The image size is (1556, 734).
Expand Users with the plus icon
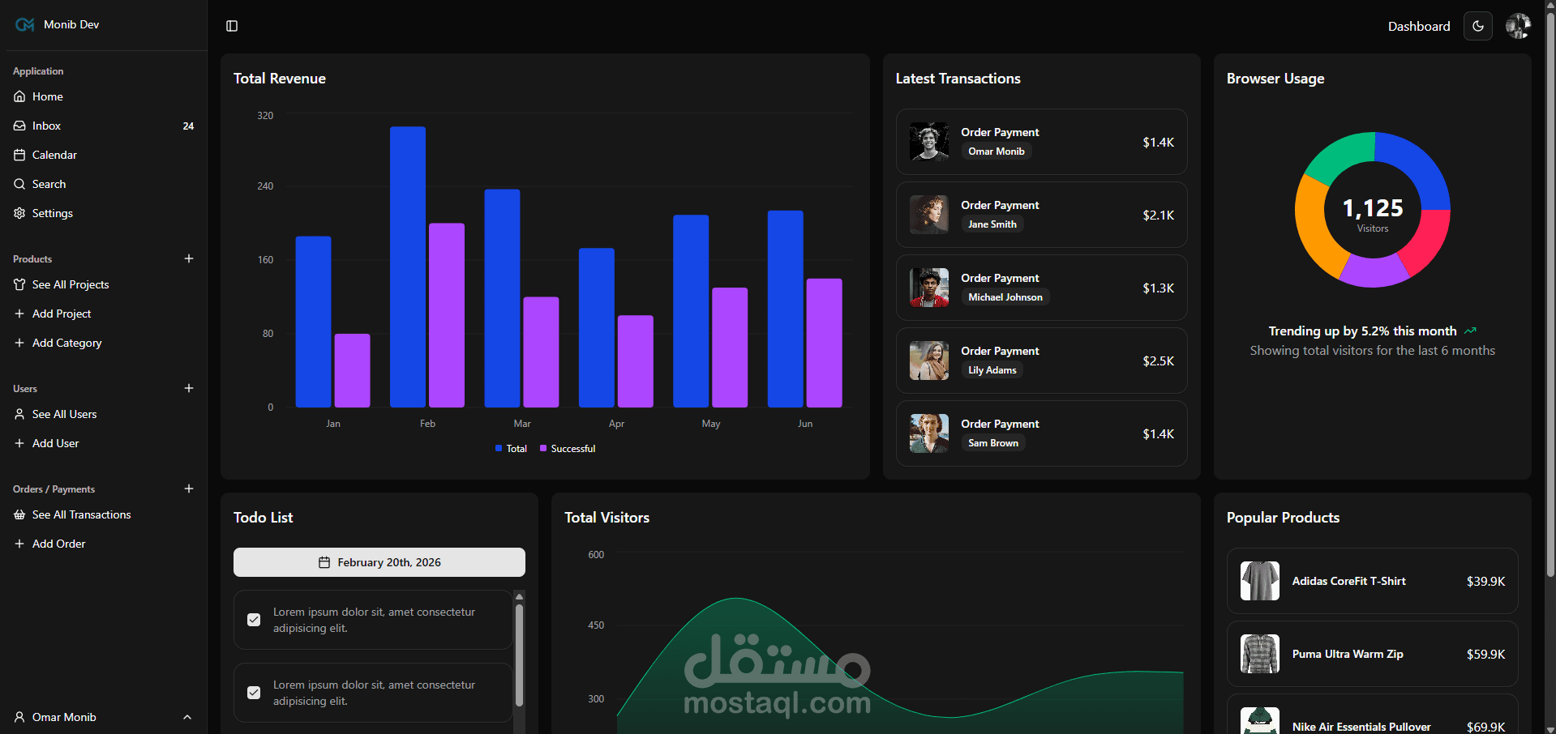point(189,388)
